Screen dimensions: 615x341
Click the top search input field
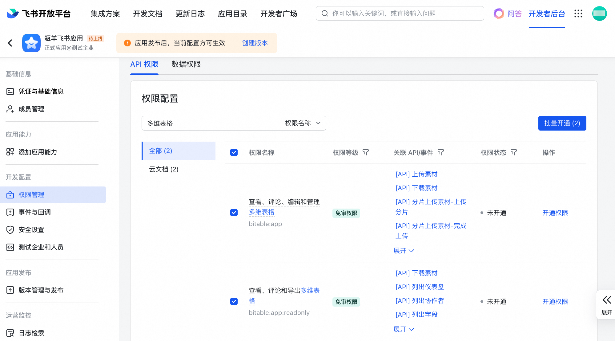pos(400,14)
